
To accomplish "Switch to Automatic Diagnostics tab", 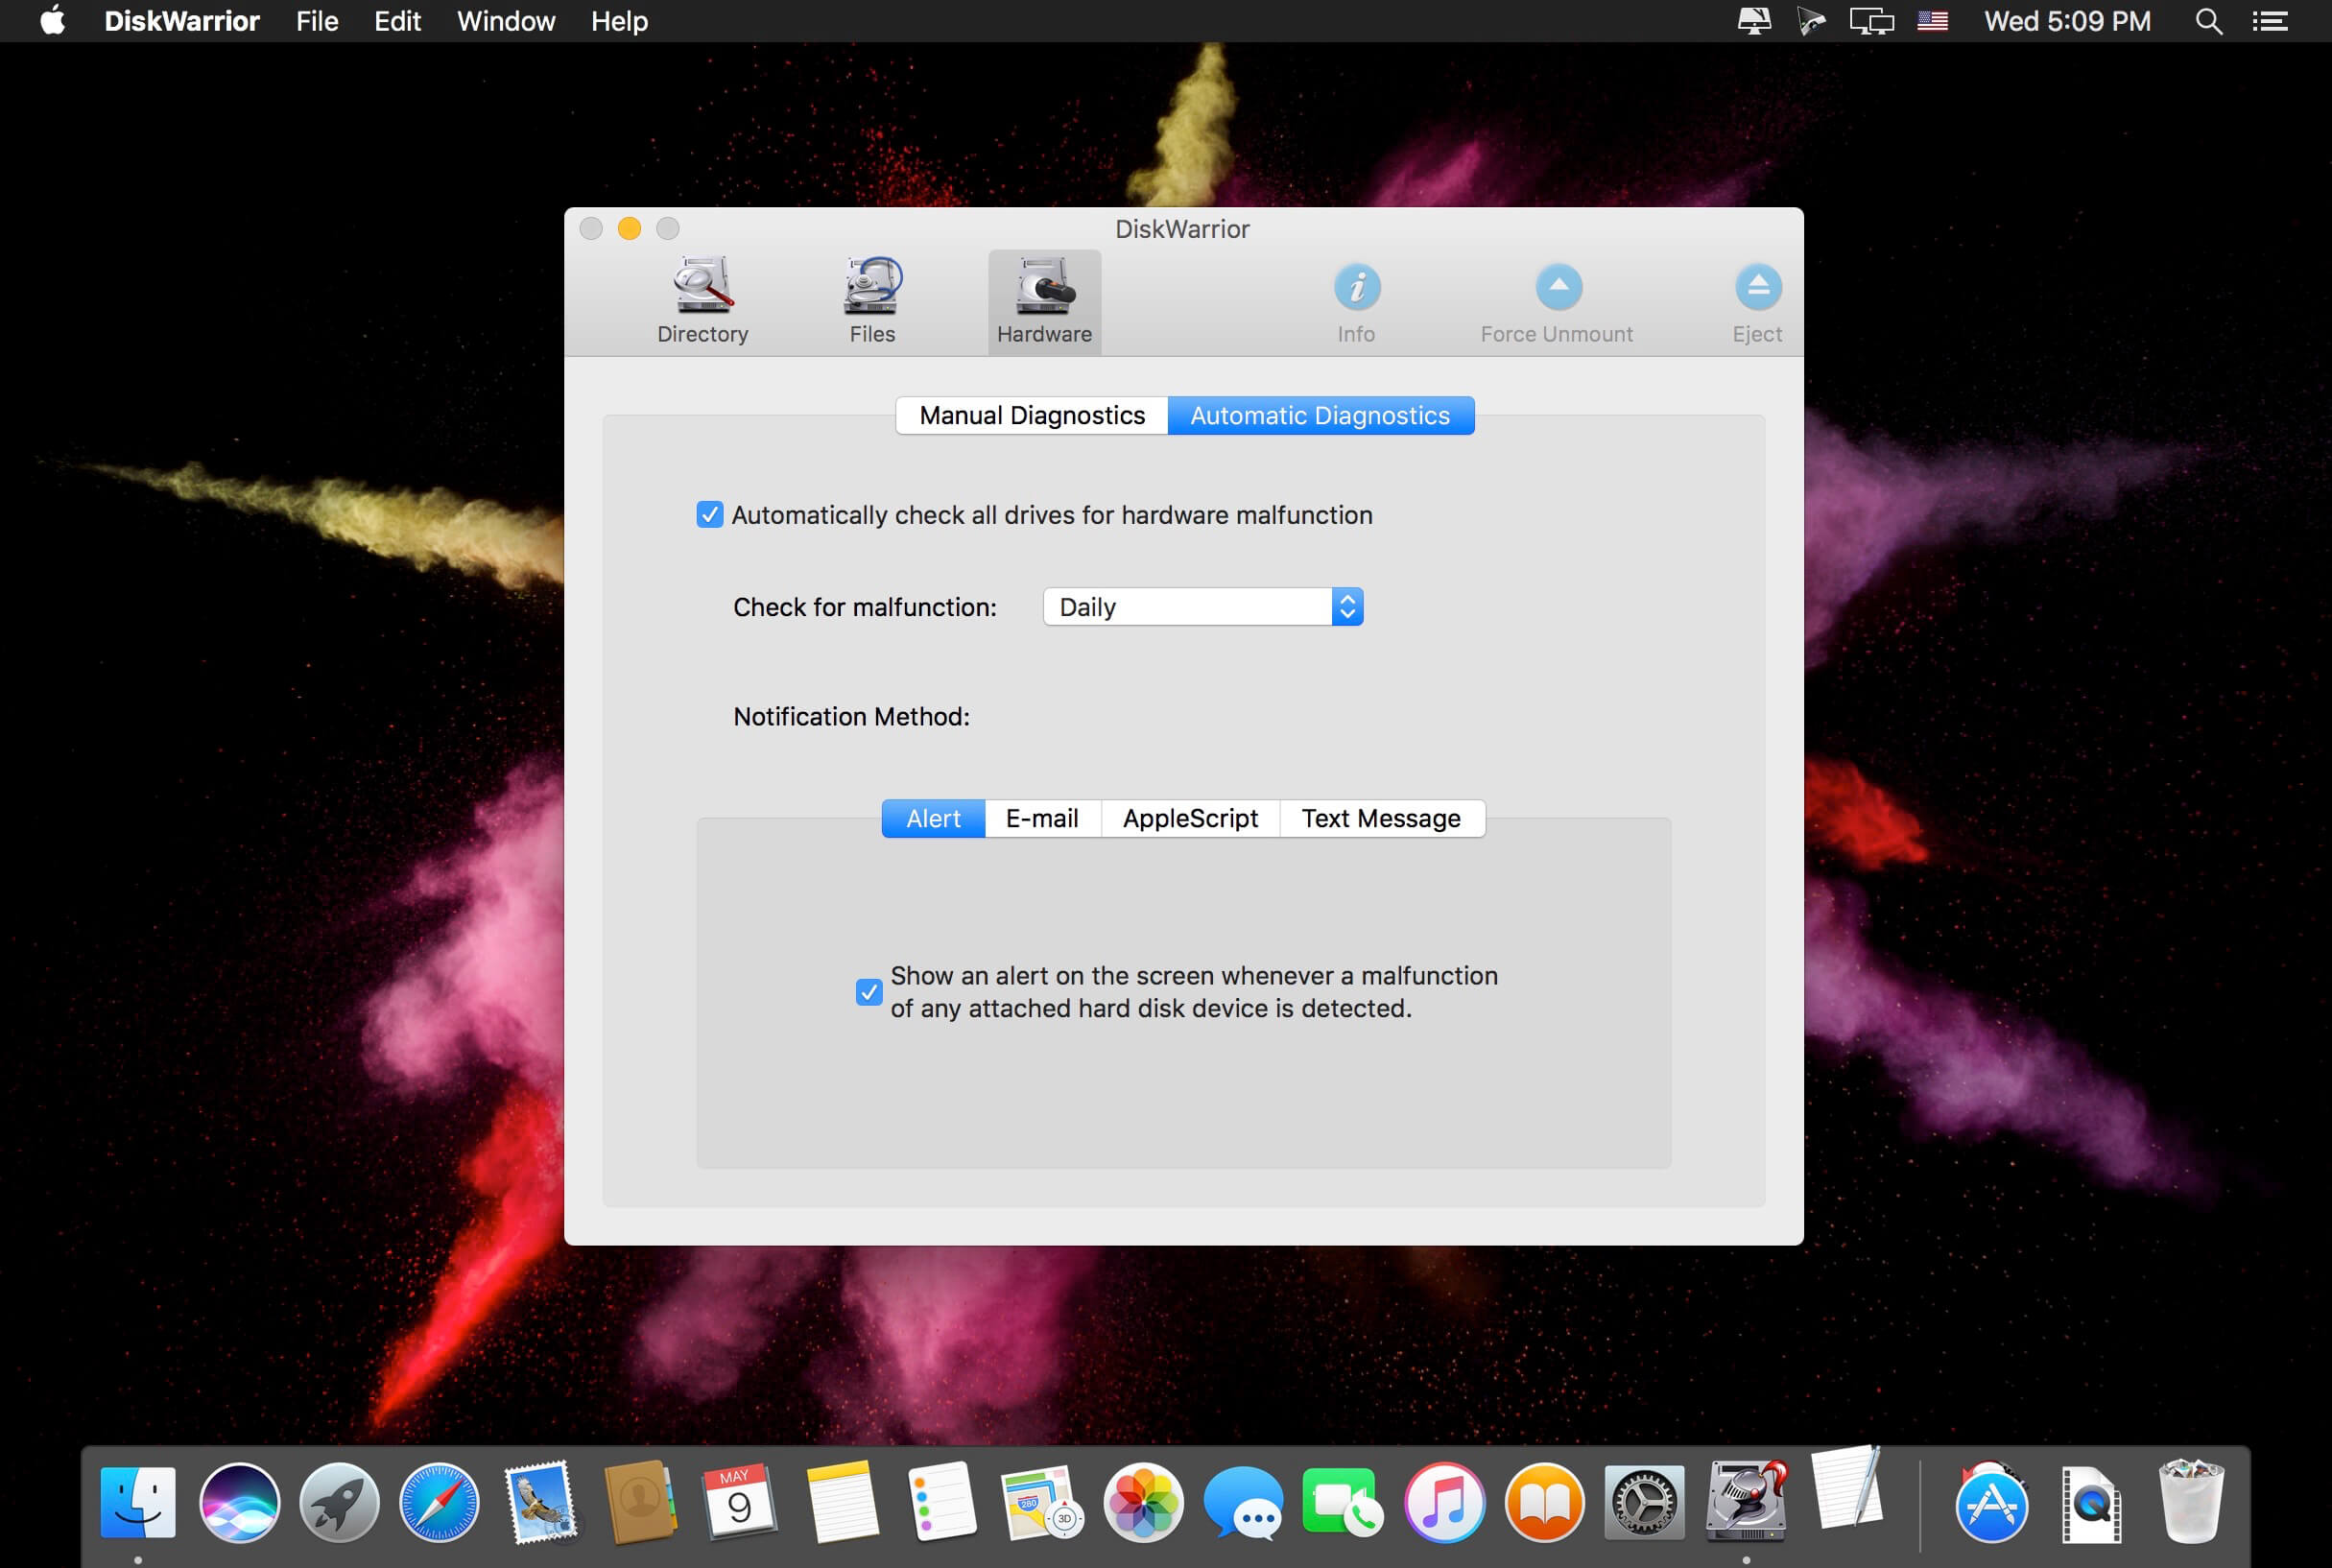I will 1320,415.
